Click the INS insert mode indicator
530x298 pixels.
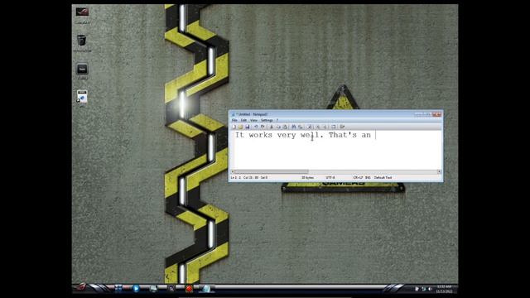point(368,177)
